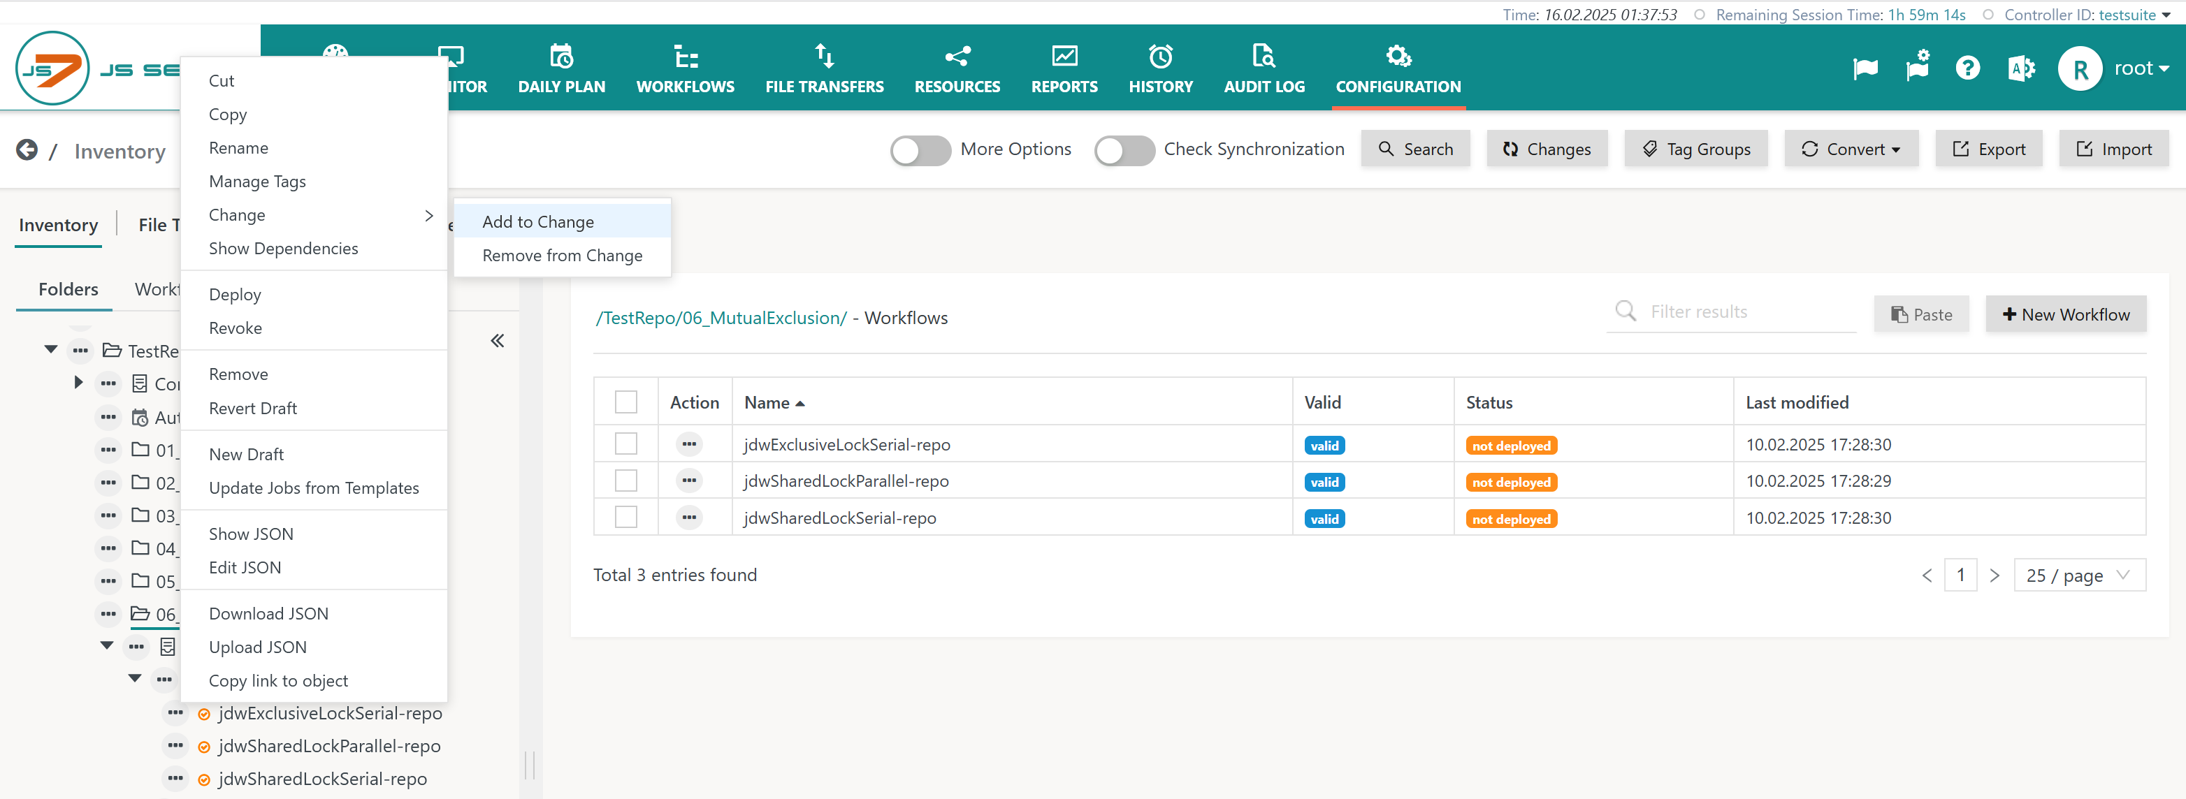Select Manage Tags from context menu

(314, 182)
